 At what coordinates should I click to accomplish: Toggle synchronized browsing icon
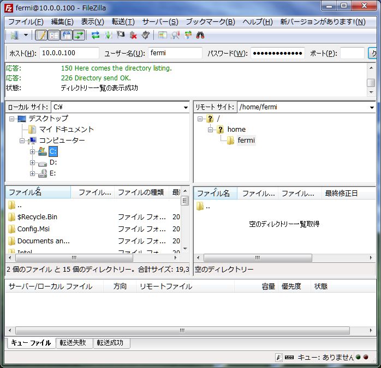(x=188, y=36)
